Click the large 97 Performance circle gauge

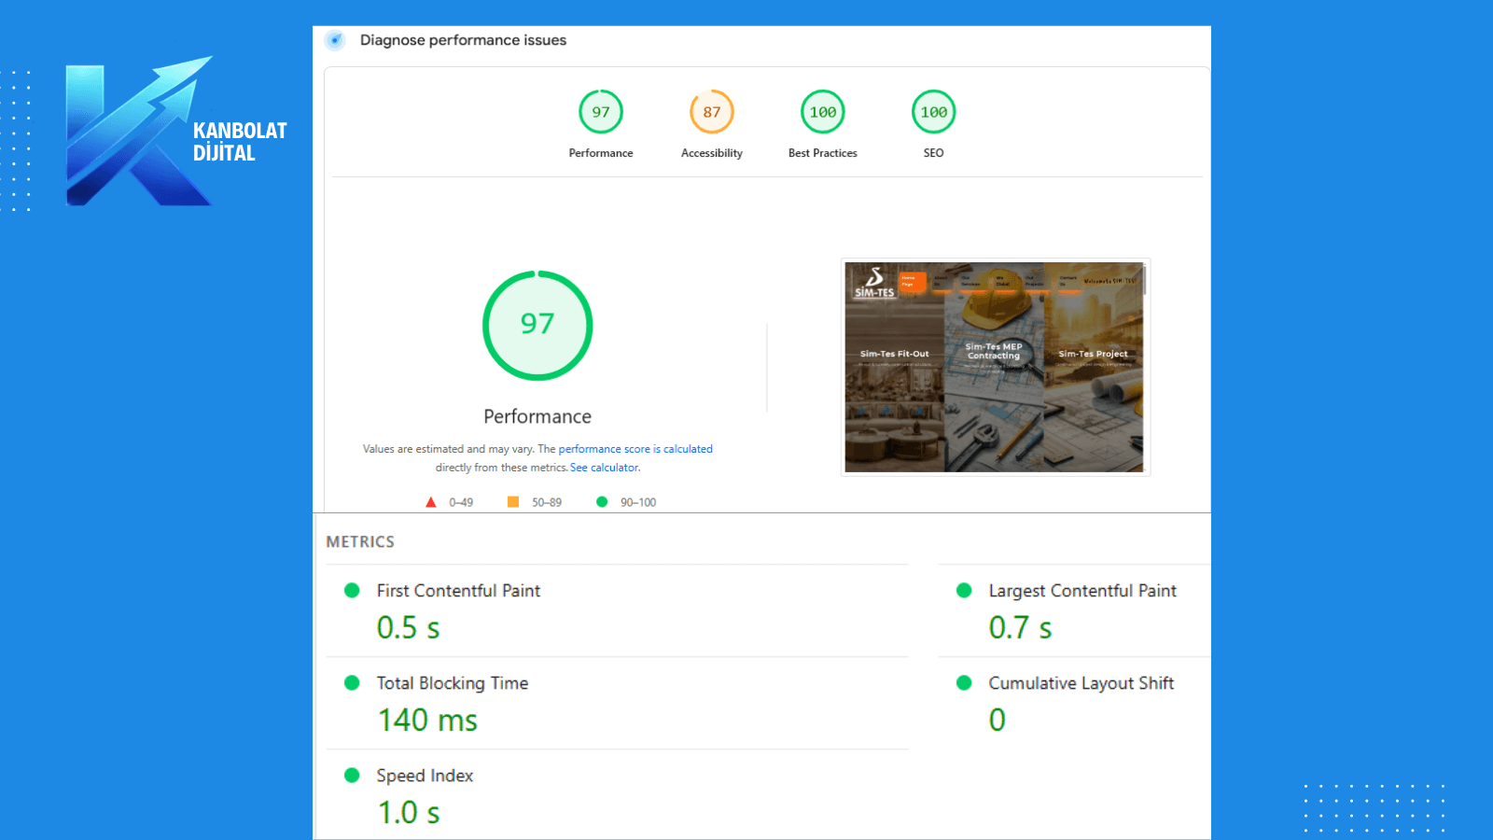[537, 325]
